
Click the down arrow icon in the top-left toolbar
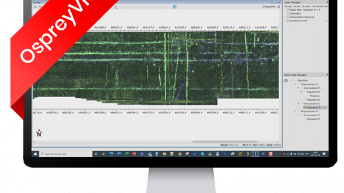tap(40, 7)
